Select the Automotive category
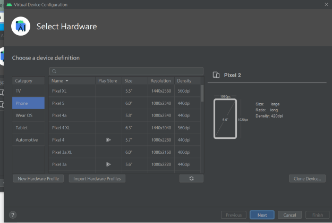The width and height of the screenshot is (332, 223). pos(28,140)
